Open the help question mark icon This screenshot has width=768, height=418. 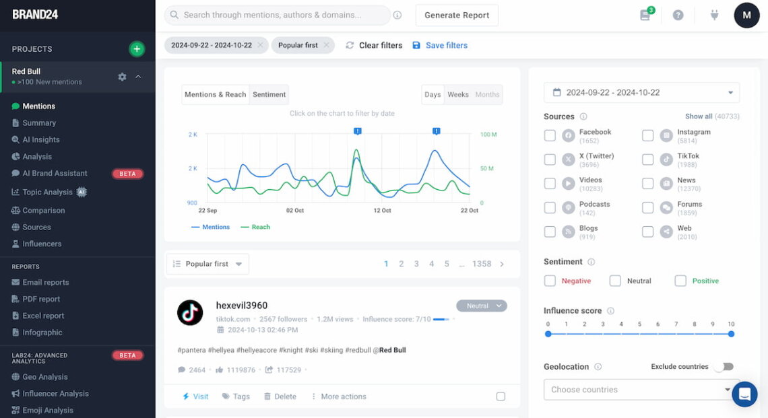tap(678, 15)
